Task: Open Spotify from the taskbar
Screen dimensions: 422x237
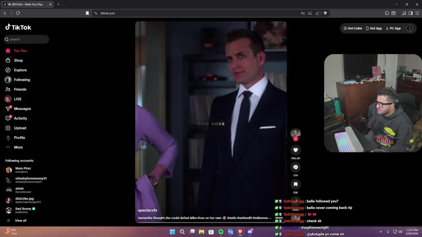Action: pyautogui.click(x=221, y=232)
